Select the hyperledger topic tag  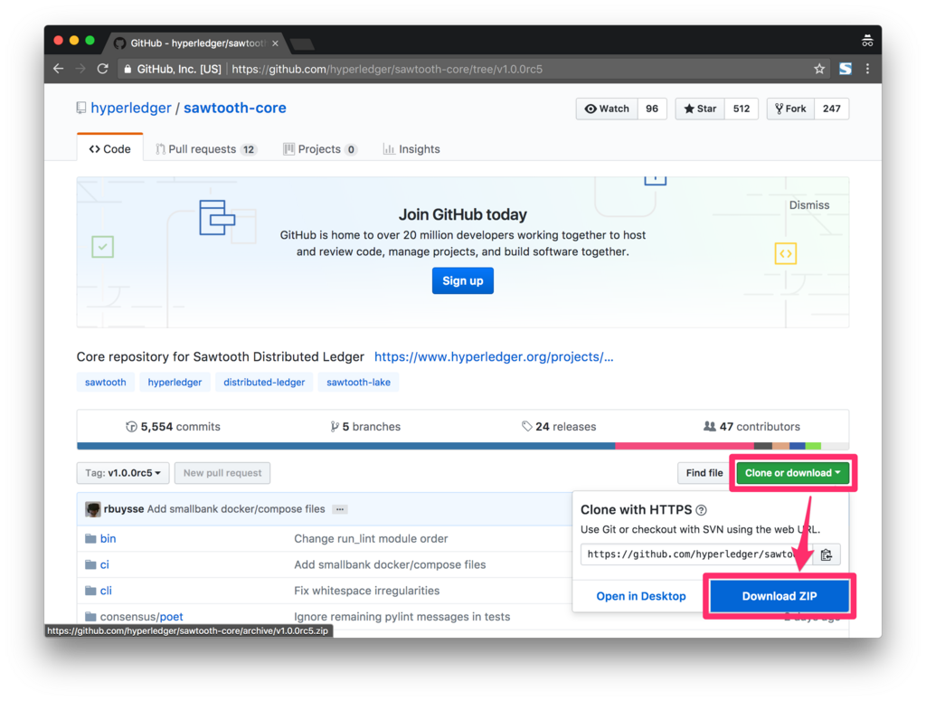pyautogui.click(x=175, y=382)
